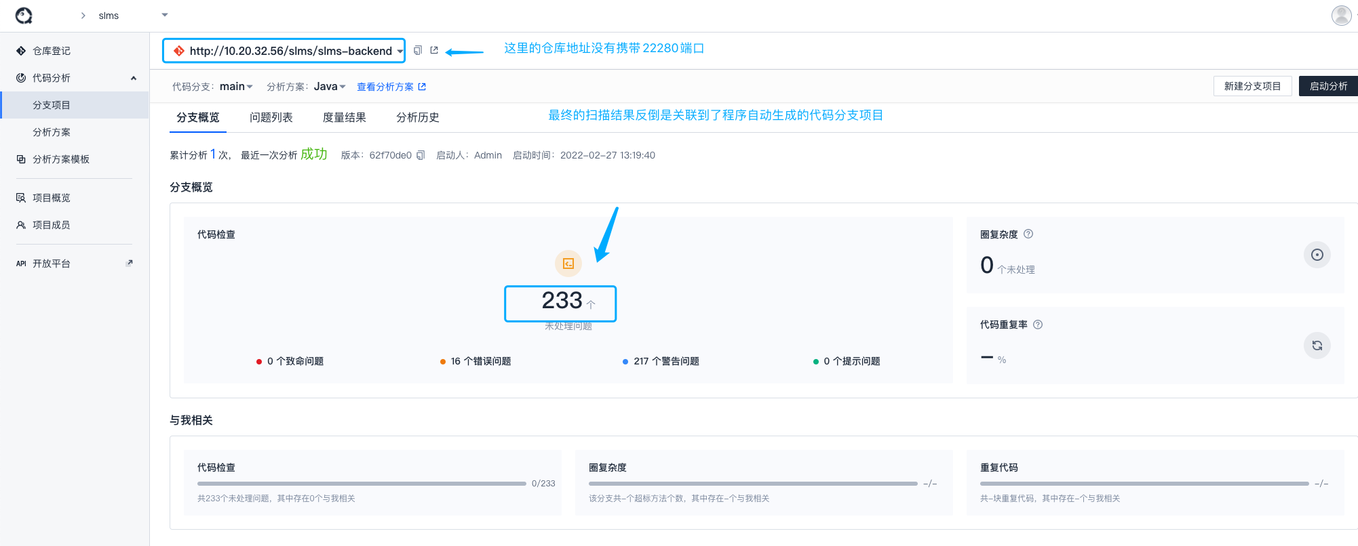Collapse the 代码分析 menu chevron
Screen dimensions: 1358x546
(x=134, y=78)
